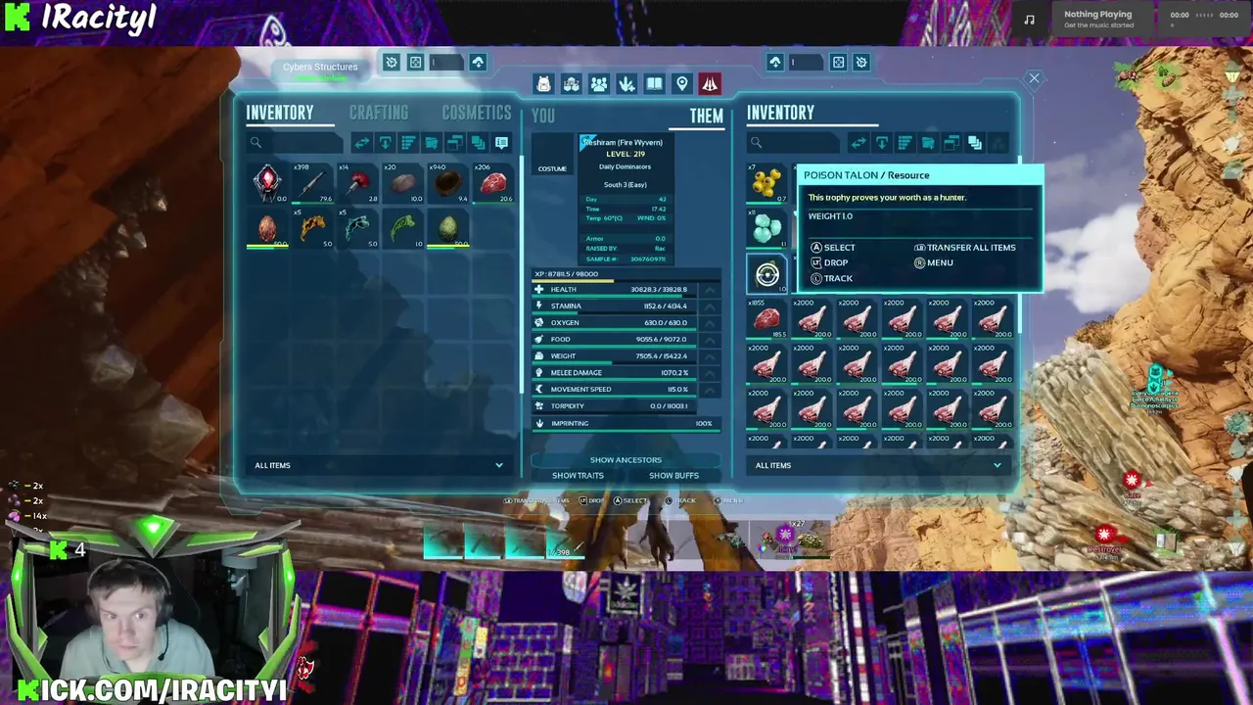1253x705 pixels.
Task: Select the right panel Inventory tab
Action: [780, 113]
